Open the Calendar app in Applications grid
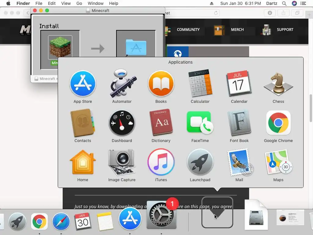Image resolution: width=313 pixels, height=235 pixels. point(239,84)
